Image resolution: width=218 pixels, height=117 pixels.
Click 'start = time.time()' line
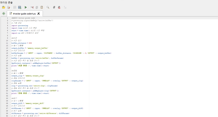[28, 31]
